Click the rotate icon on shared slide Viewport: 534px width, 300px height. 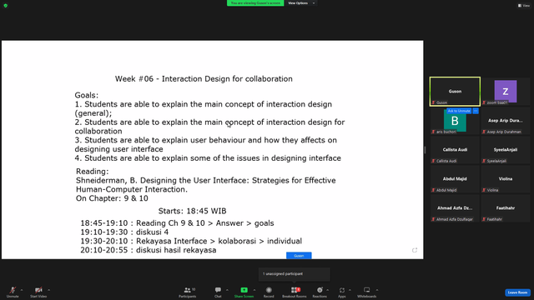click(x=415, y=250)
